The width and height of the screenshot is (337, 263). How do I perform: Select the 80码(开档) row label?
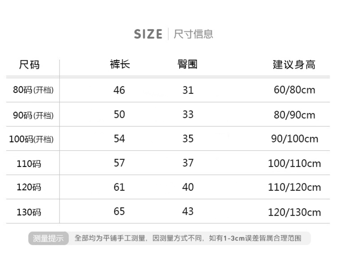pos(33,90)
